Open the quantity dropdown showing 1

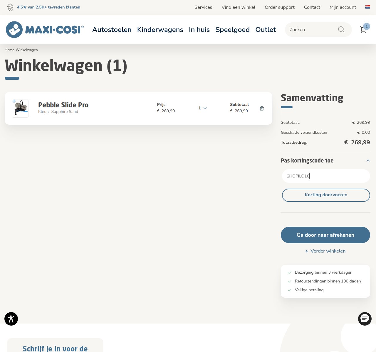tap(202, 108)
